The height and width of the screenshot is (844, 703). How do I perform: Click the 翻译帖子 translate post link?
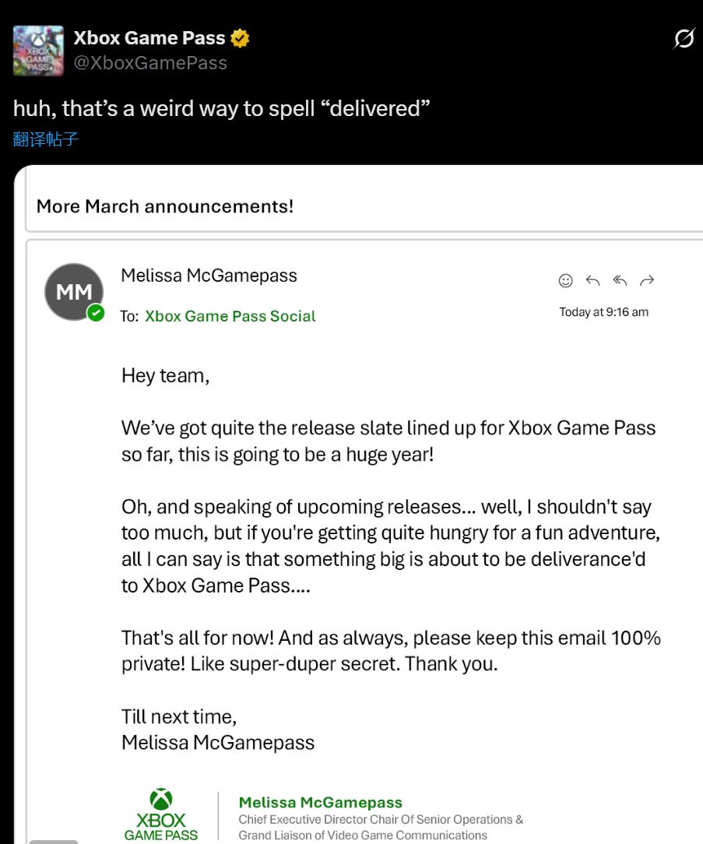point(46,139)
